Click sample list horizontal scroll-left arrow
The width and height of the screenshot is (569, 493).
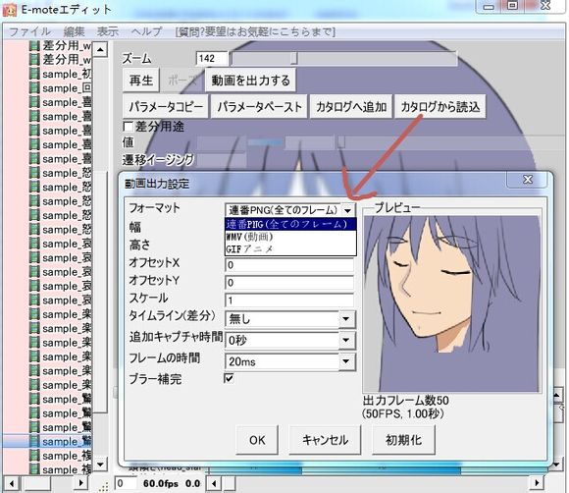coord(12,483)
